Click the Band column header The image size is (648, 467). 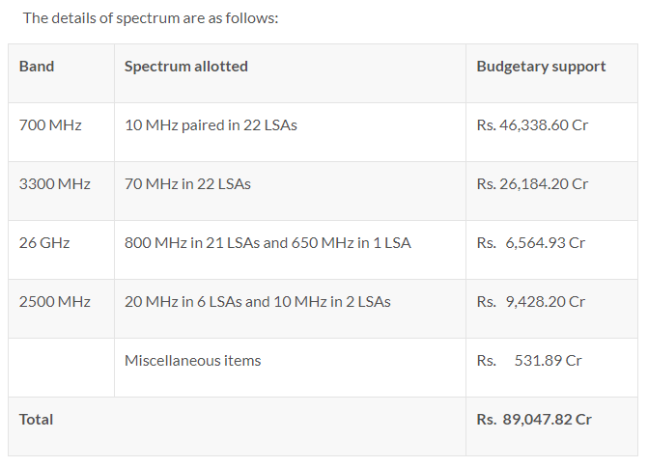(61, 73)
